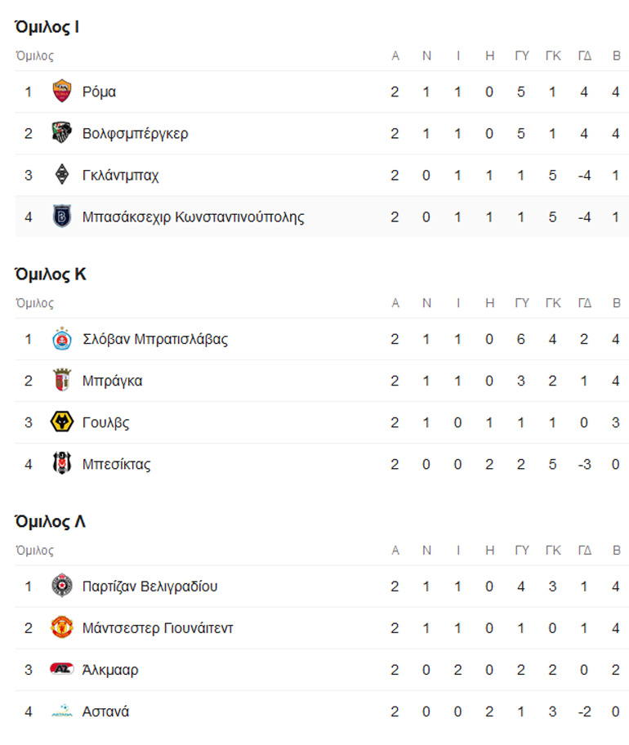The image size is (629, 745).
Task: Click the Partizan Belgrade crest
Action: tap(62, 587)
